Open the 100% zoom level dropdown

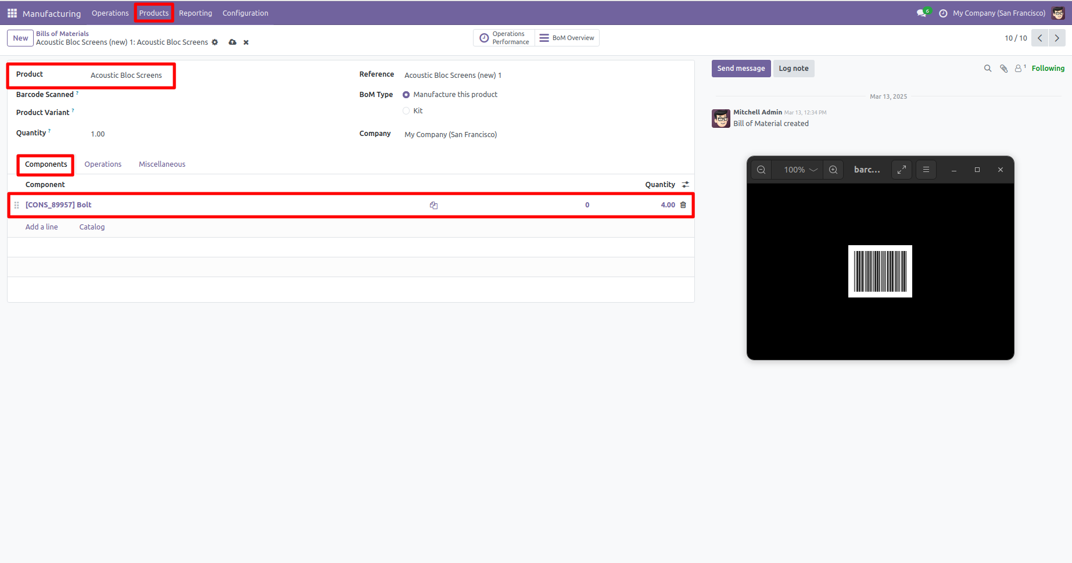pyautogui.click(x=800, y=170)
